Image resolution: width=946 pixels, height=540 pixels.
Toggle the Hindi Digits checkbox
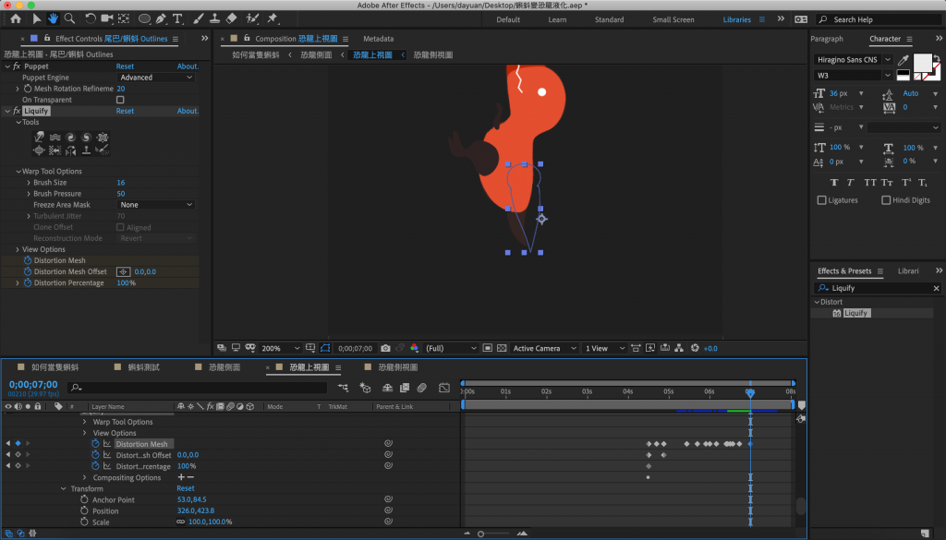[886, 200]
